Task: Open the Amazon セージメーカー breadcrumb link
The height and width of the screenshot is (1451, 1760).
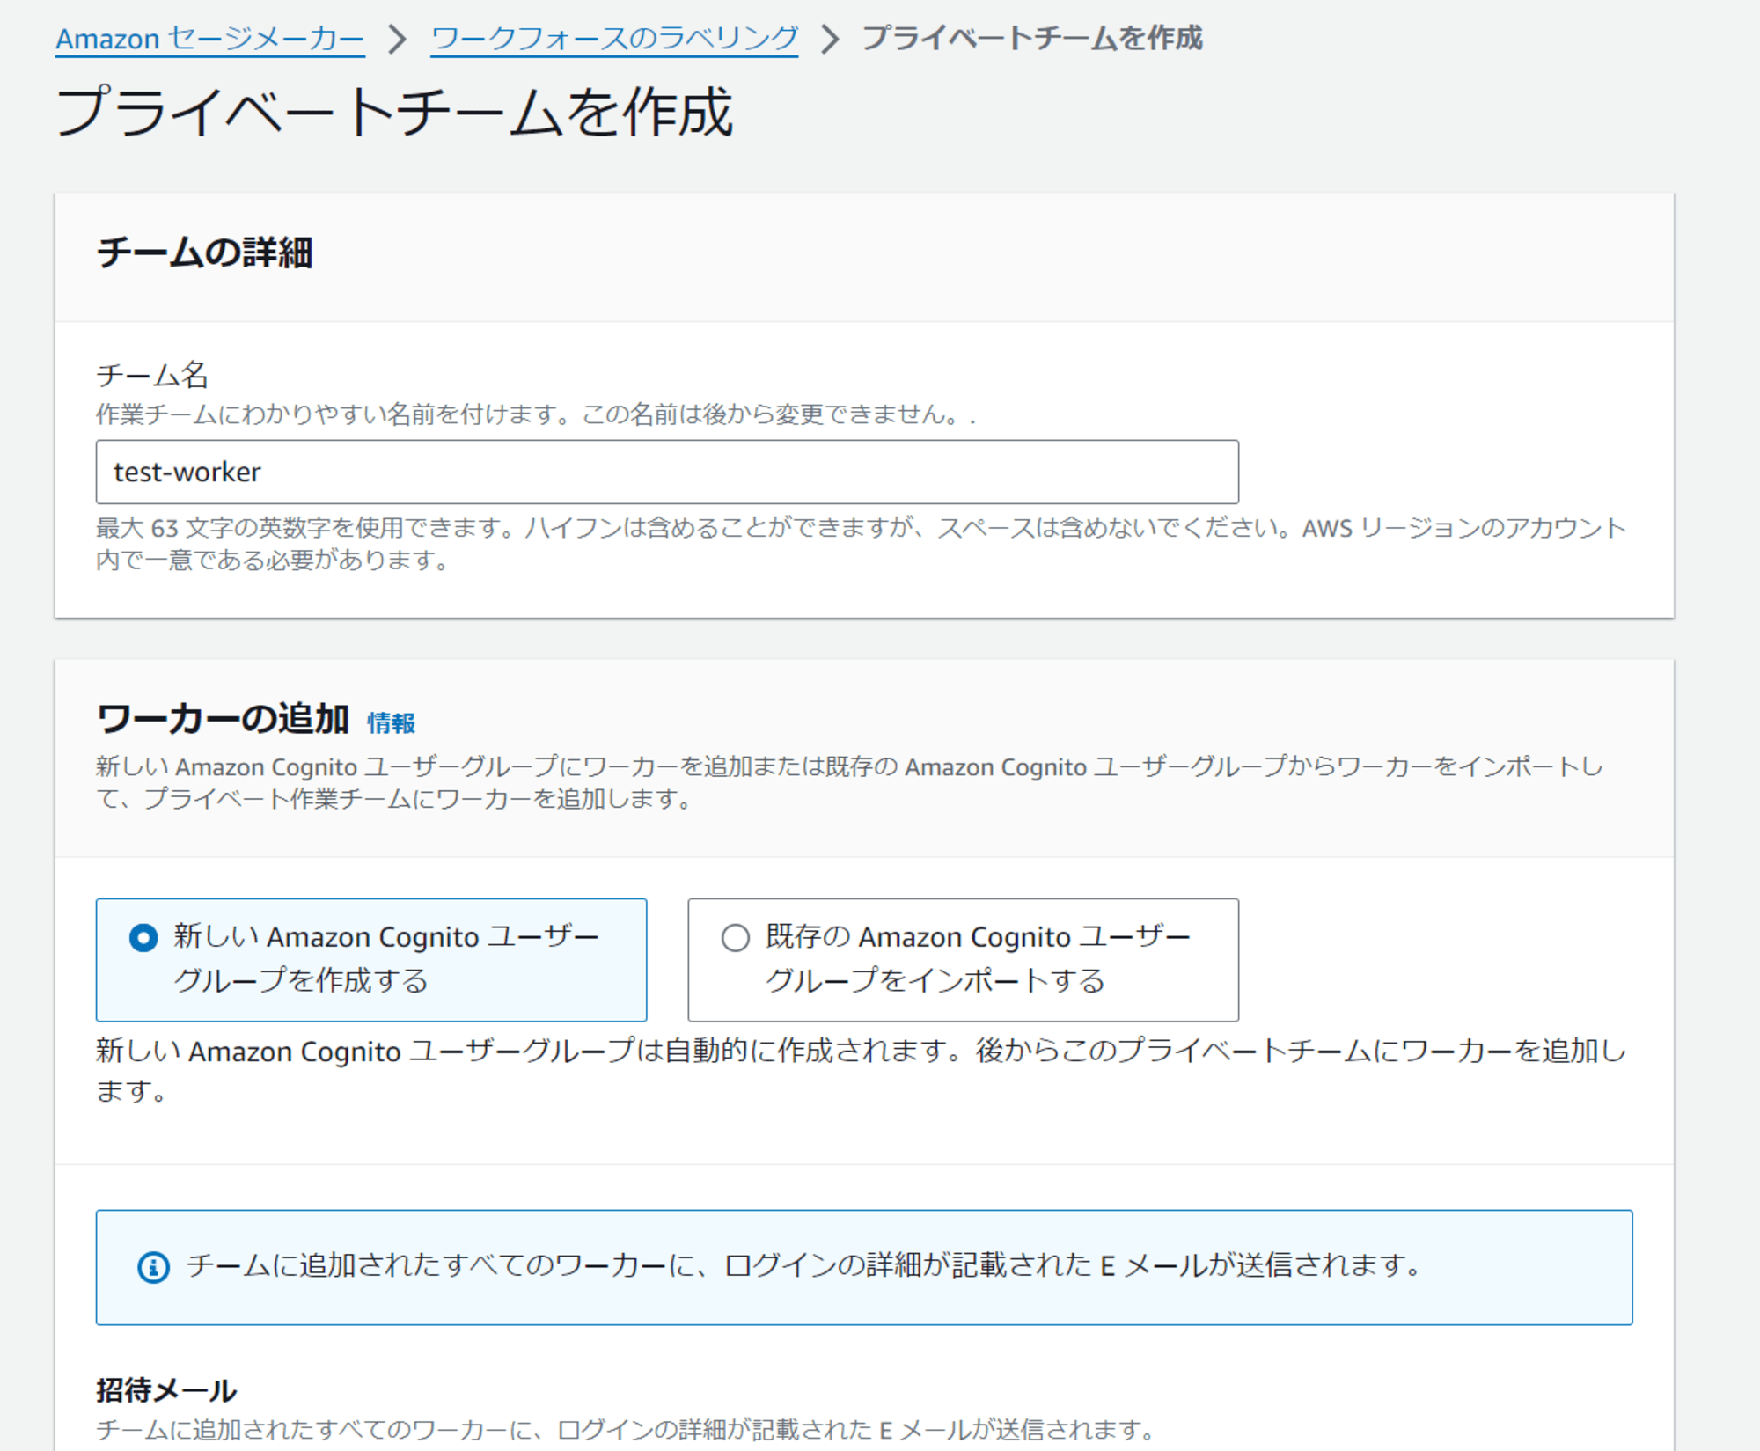Action: click(x=210, y=39)
